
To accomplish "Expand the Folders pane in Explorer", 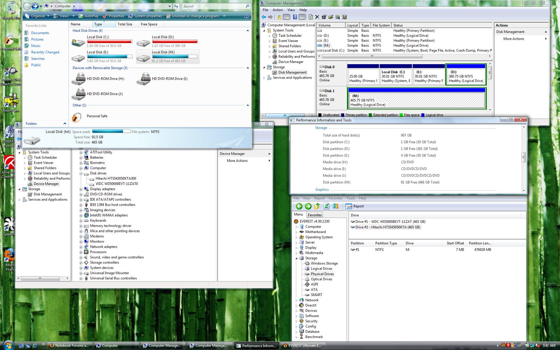I will tap(65, 124).
